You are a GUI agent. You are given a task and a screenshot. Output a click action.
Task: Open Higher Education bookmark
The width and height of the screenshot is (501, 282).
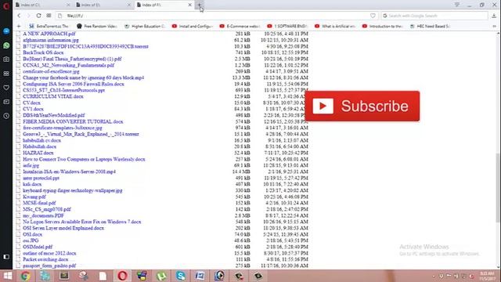(x=145, y=26)
